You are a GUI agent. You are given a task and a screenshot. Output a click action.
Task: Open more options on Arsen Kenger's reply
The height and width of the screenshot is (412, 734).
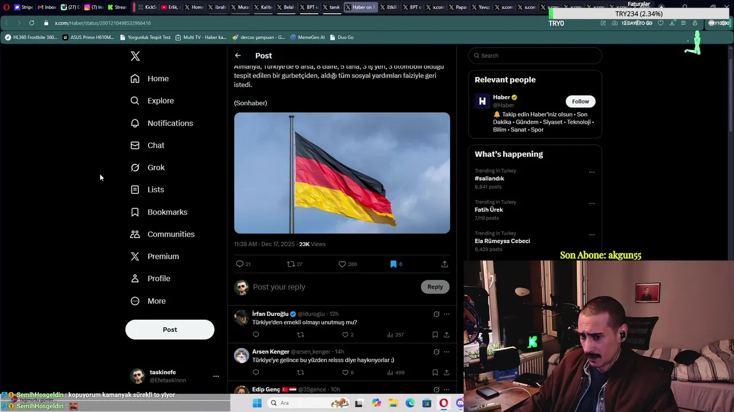[447, 352]
